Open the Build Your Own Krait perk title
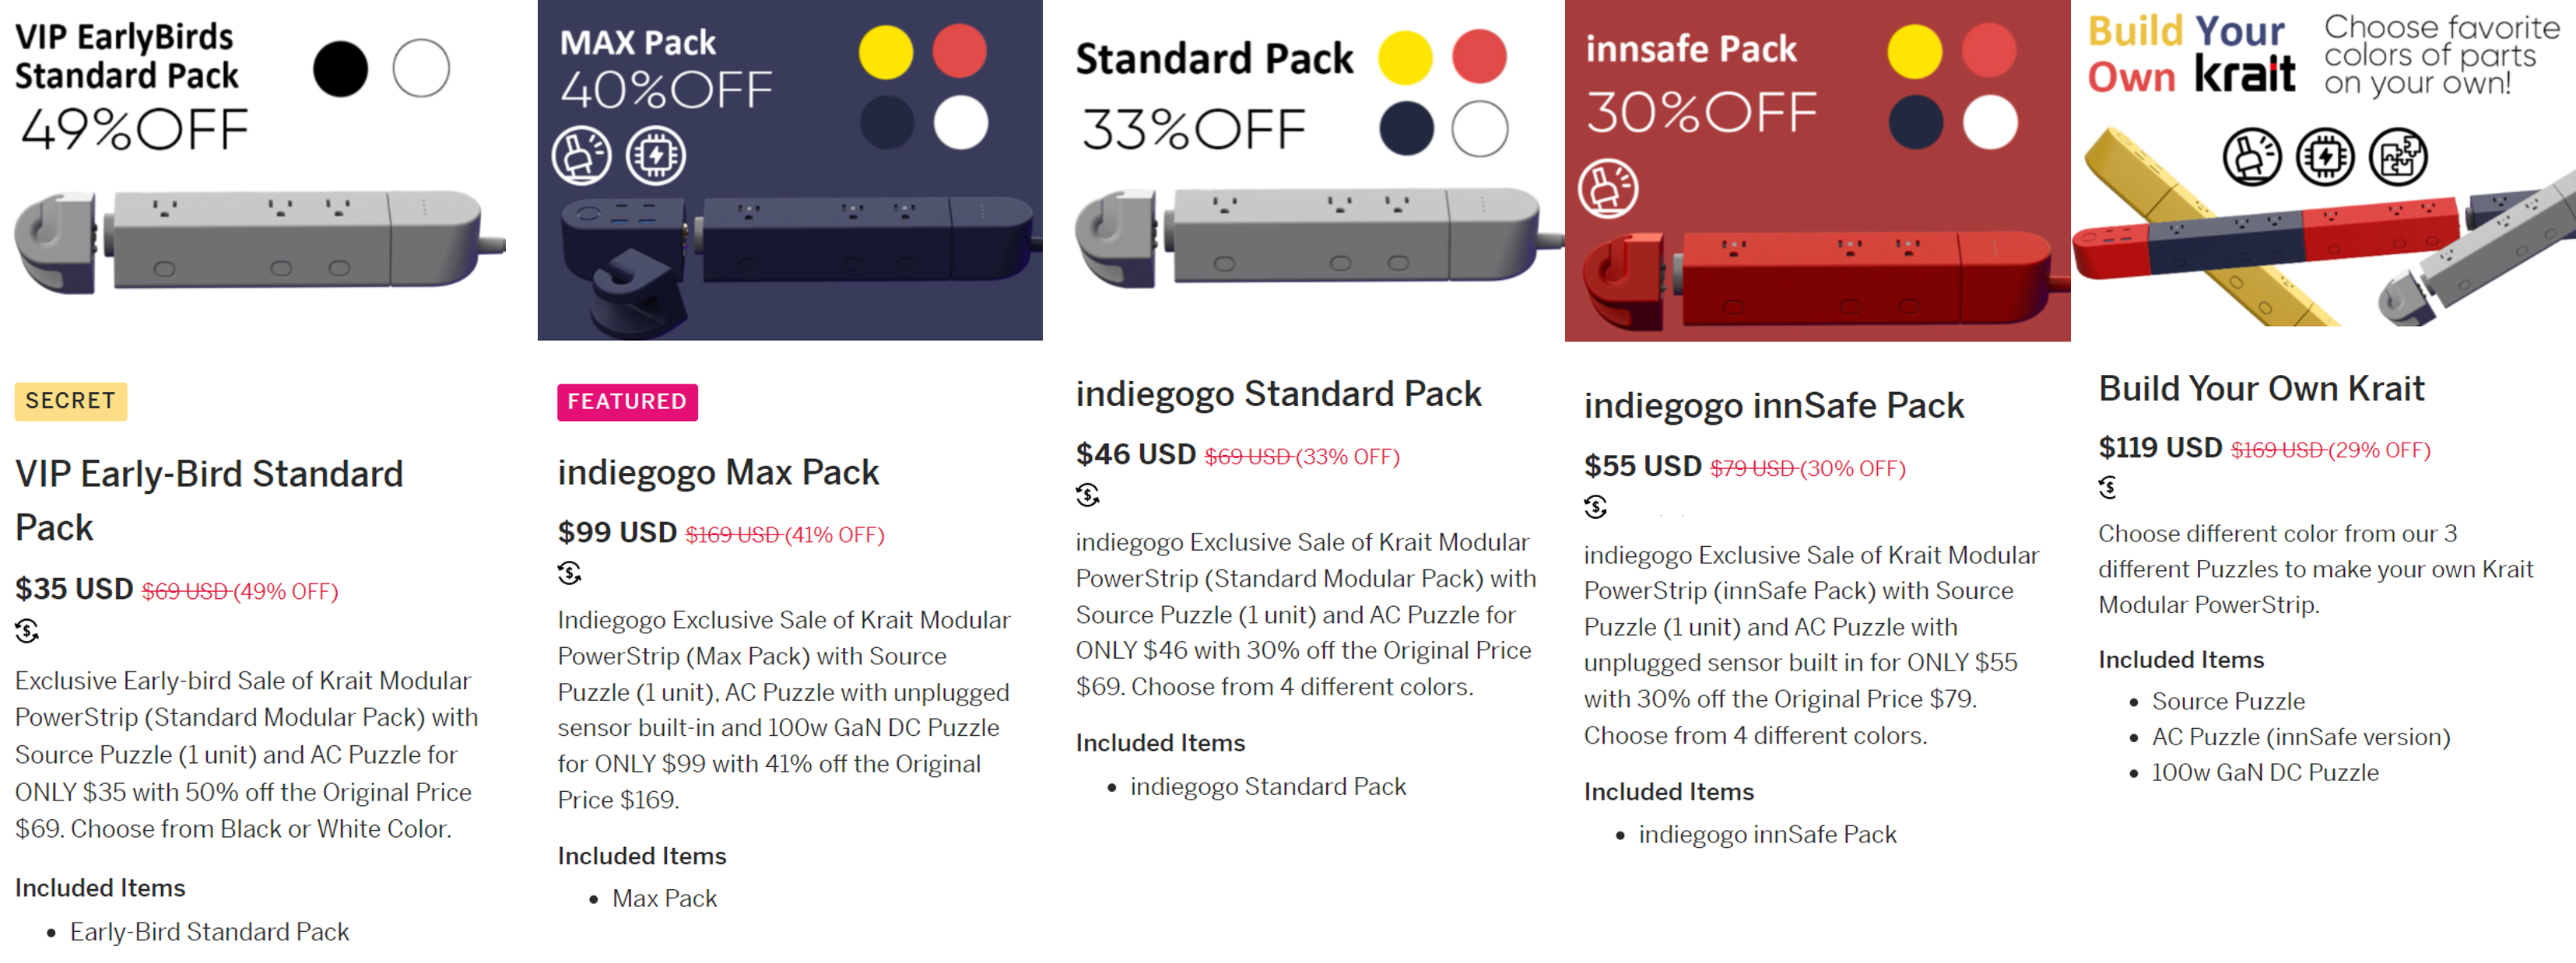2576x963 pixels. 2261,388
